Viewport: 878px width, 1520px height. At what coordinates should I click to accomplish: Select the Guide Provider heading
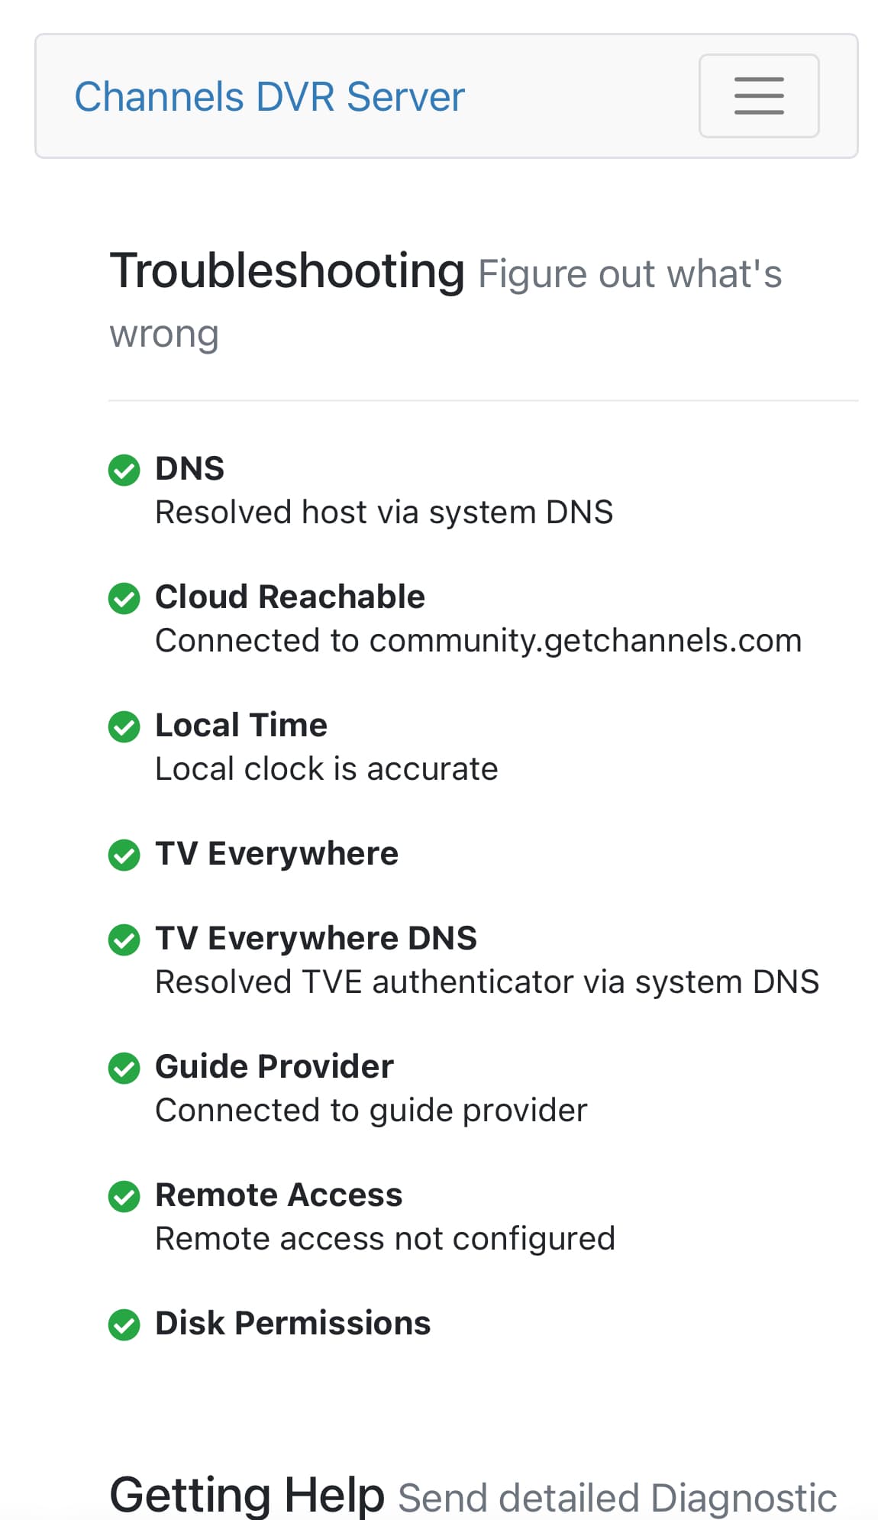tap(274, 1066)
